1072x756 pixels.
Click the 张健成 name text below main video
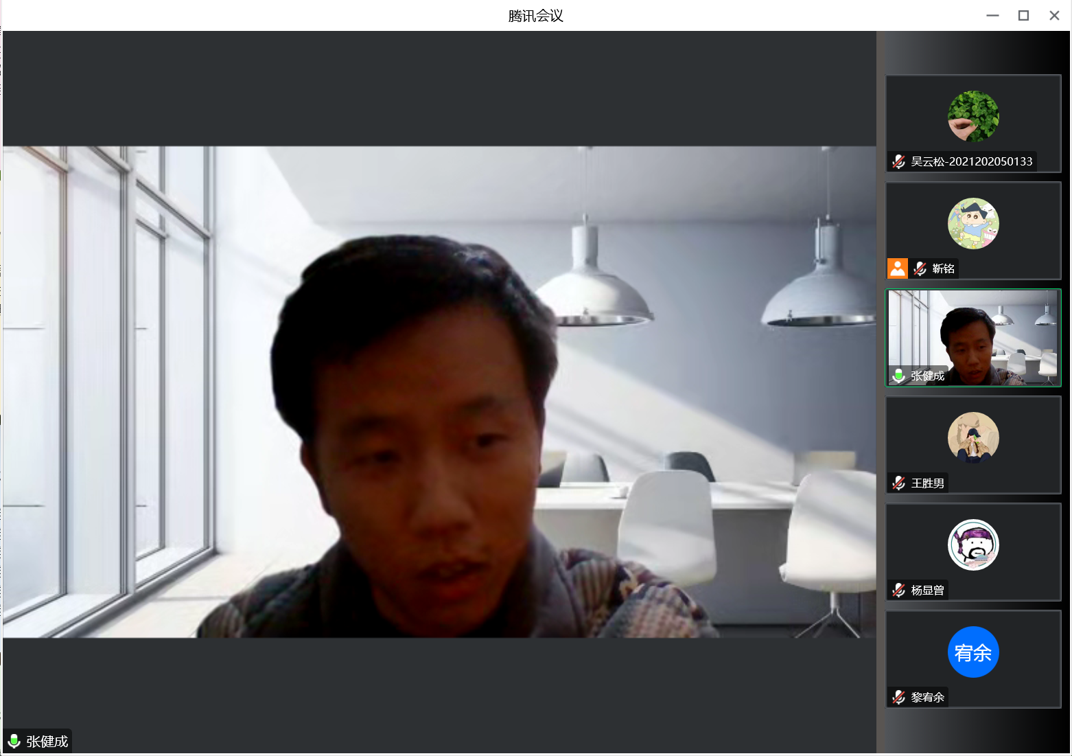pyautogui.click(x=47, y=742)
